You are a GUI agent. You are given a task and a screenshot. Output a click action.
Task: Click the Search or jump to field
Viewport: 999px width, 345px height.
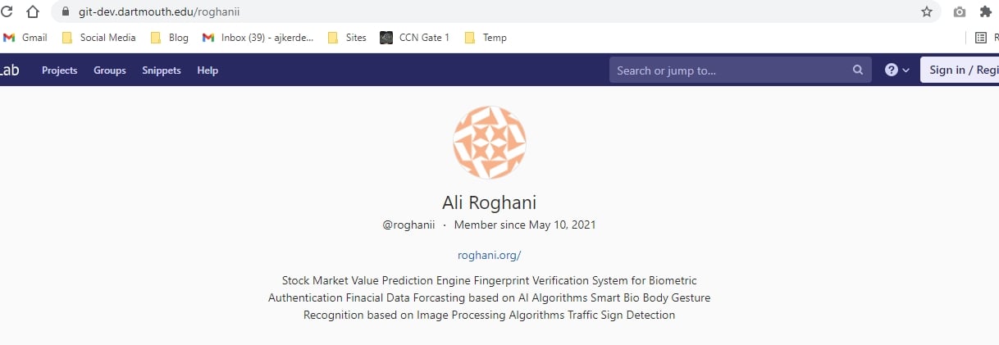730,70
